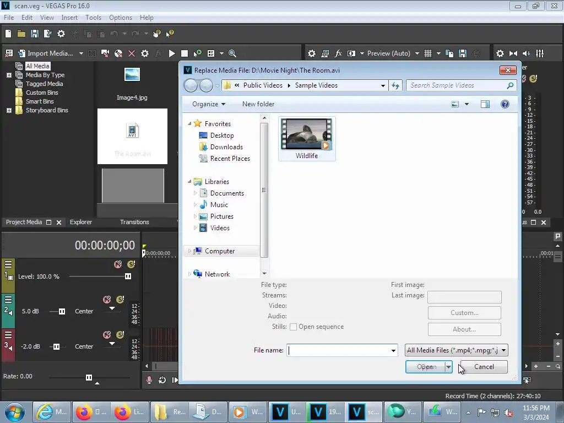Open the Import Media dropdown arrow

(x=82, y=53)
